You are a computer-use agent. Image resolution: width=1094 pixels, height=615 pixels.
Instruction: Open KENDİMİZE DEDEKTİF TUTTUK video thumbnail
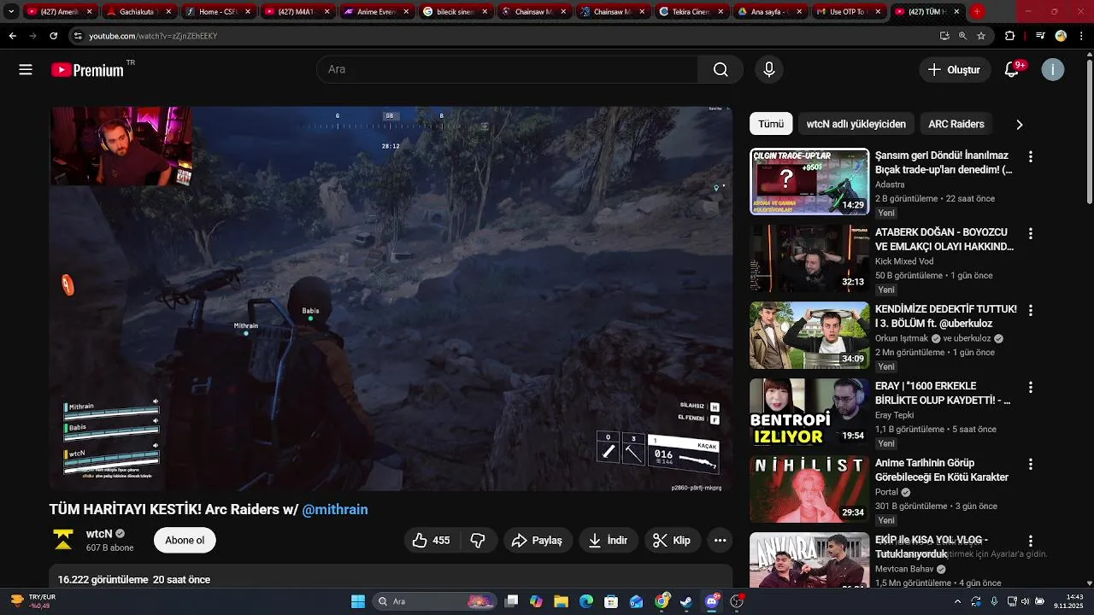(x=809, y=336)
